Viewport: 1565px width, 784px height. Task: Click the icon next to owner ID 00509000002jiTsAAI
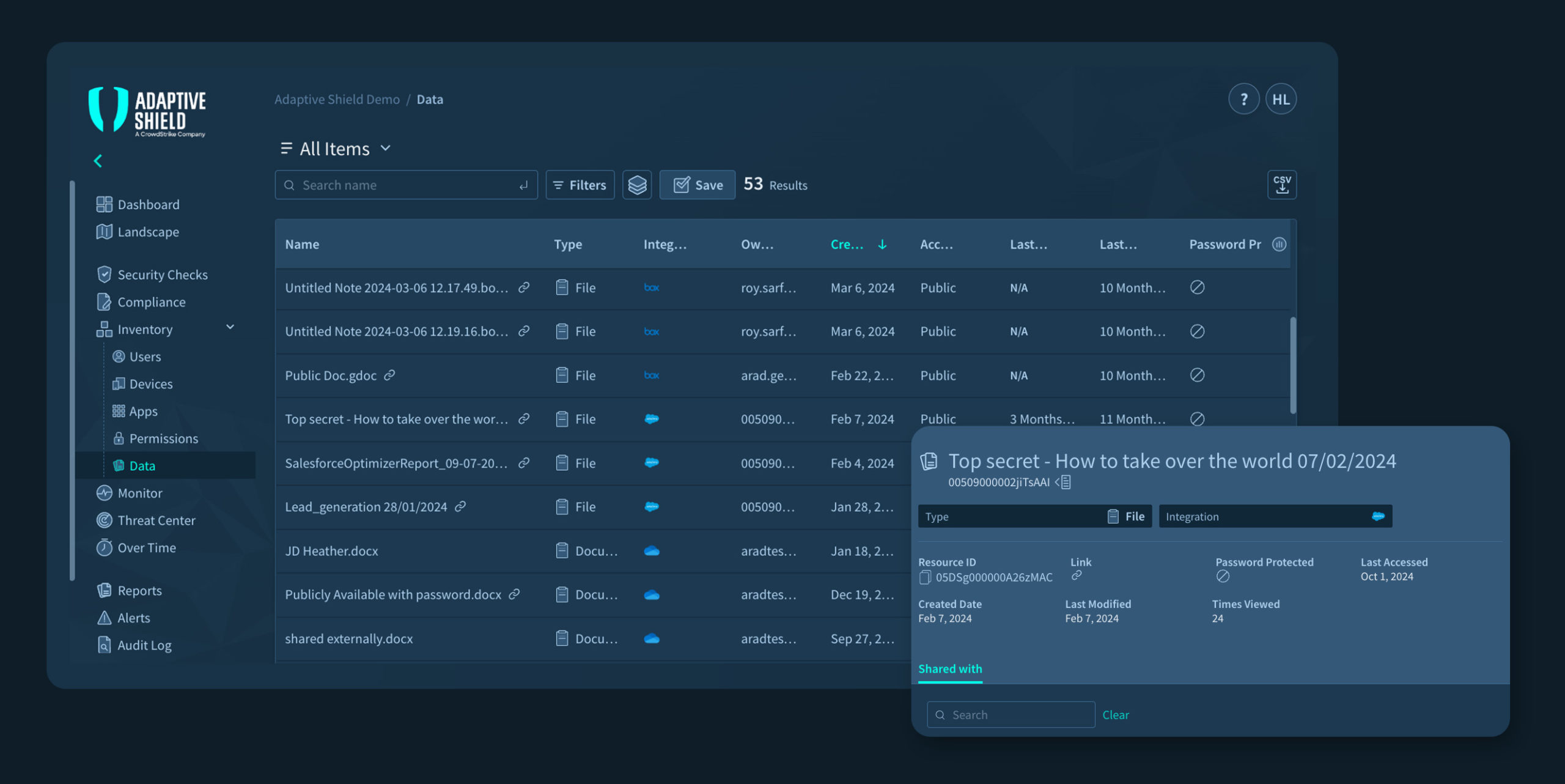[1064, 483]
